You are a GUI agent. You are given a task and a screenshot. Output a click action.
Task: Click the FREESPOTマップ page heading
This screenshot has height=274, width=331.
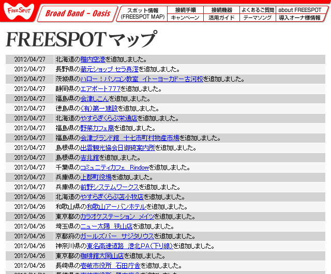pyautogui.click(x=82, y=39)
